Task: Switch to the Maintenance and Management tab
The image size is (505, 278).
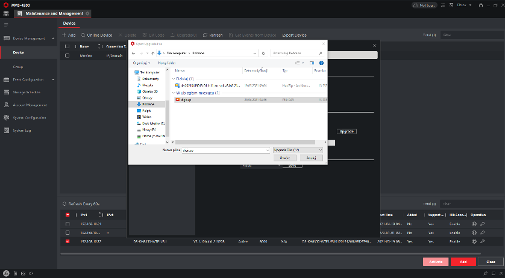Action: 54,13
